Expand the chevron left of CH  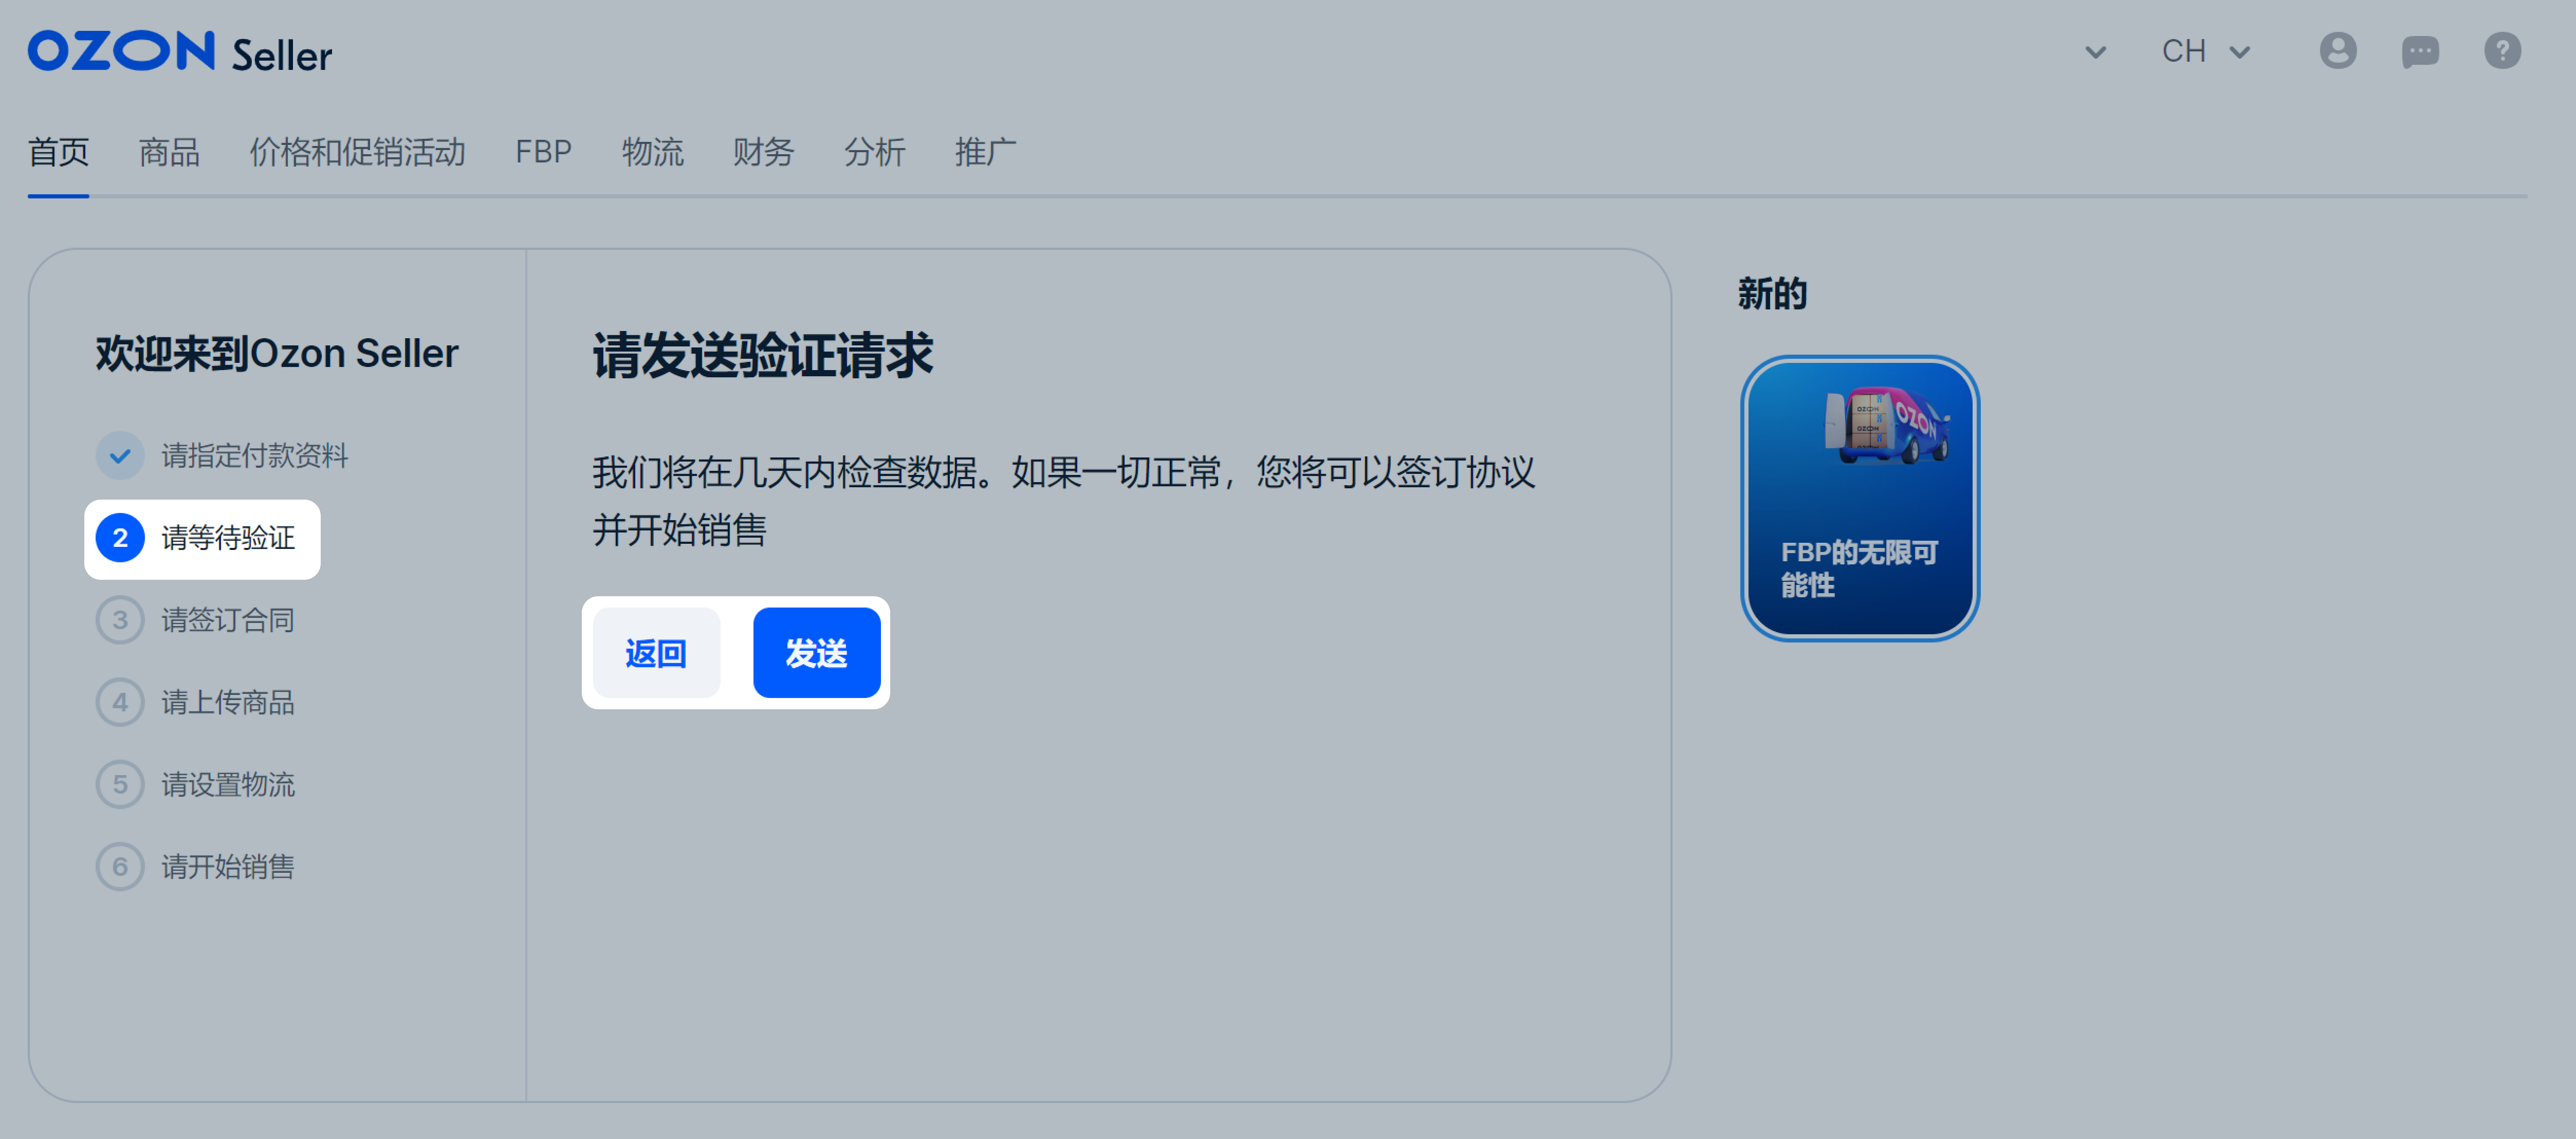(2096, 51)
